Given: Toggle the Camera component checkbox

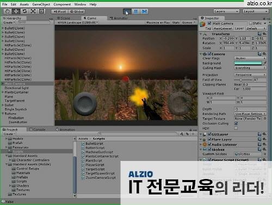Looking at the screenshot, I should click(x=209, y=54).
